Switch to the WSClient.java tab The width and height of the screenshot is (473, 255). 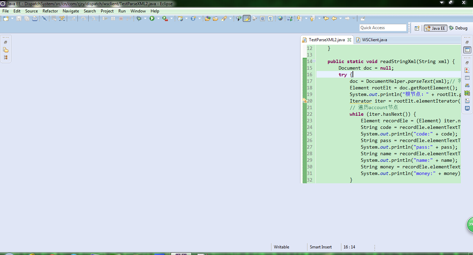374,40
